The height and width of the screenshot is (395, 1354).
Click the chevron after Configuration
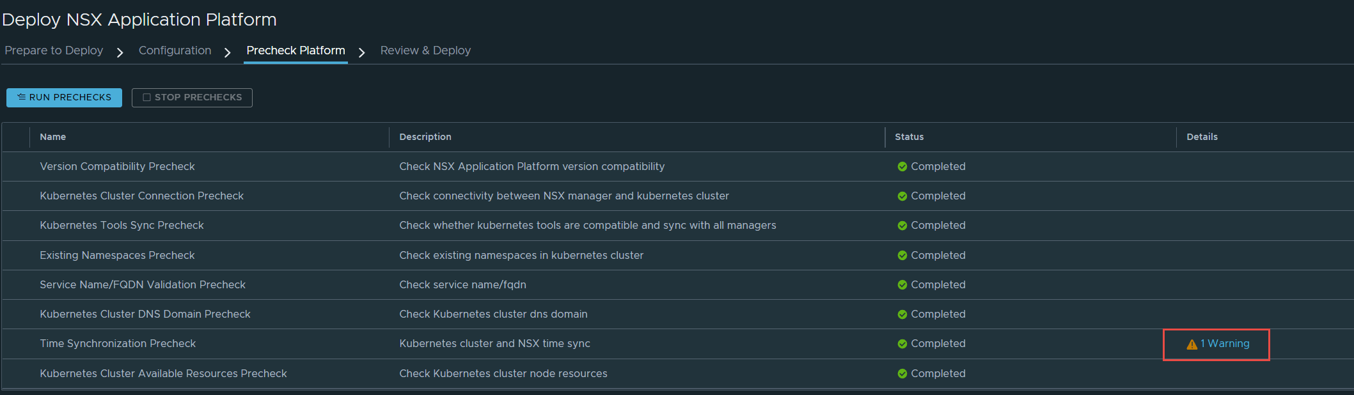coord(228,52)
